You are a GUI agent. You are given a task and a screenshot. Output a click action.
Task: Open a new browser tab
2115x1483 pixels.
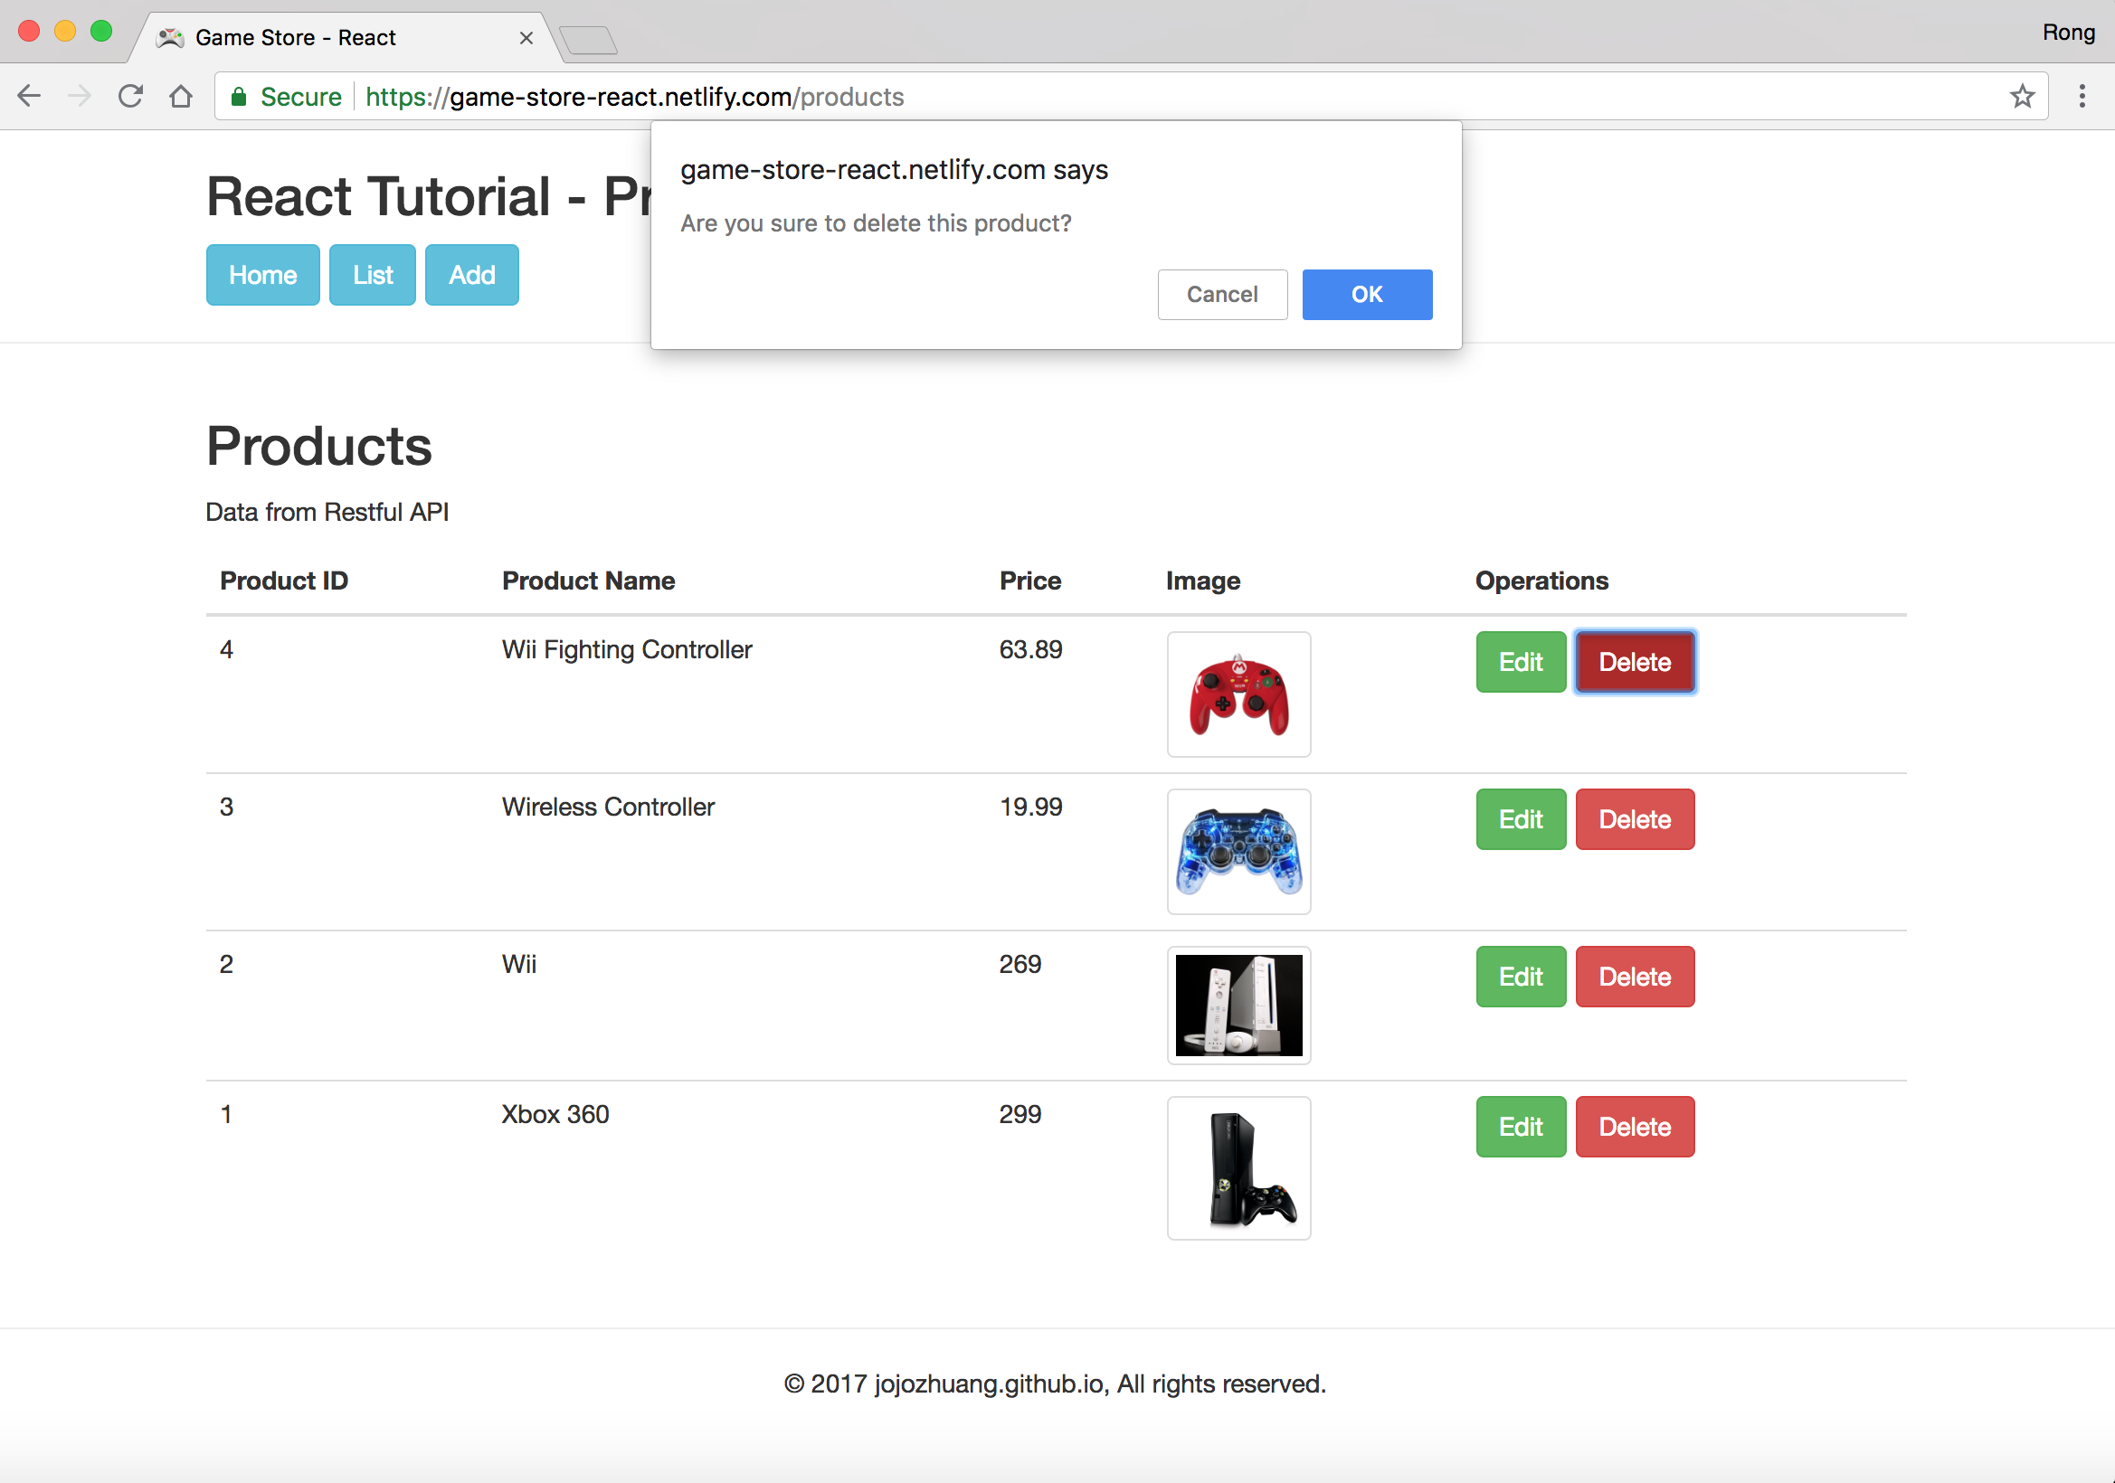click(588, 40)
